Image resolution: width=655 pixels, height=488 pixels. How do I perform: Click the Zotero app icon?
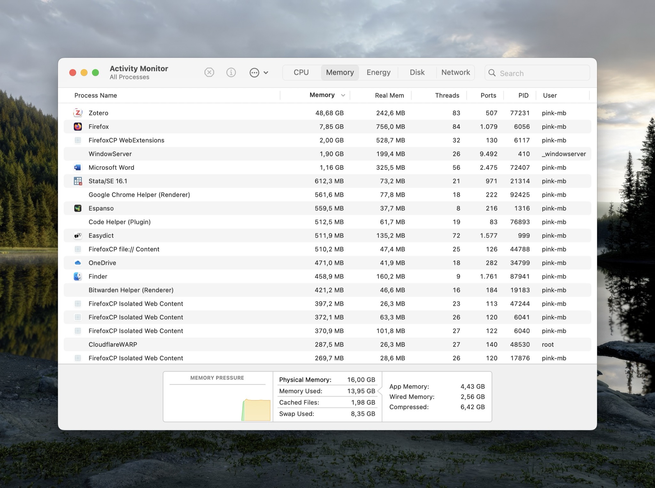coord(78,113)
